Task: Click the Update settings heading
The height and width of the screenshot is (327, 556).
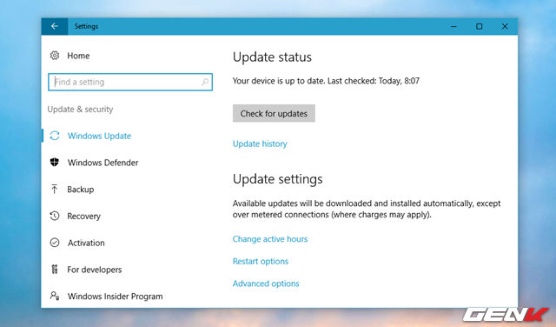Action: pyautogui.click(x=278, y=179)
